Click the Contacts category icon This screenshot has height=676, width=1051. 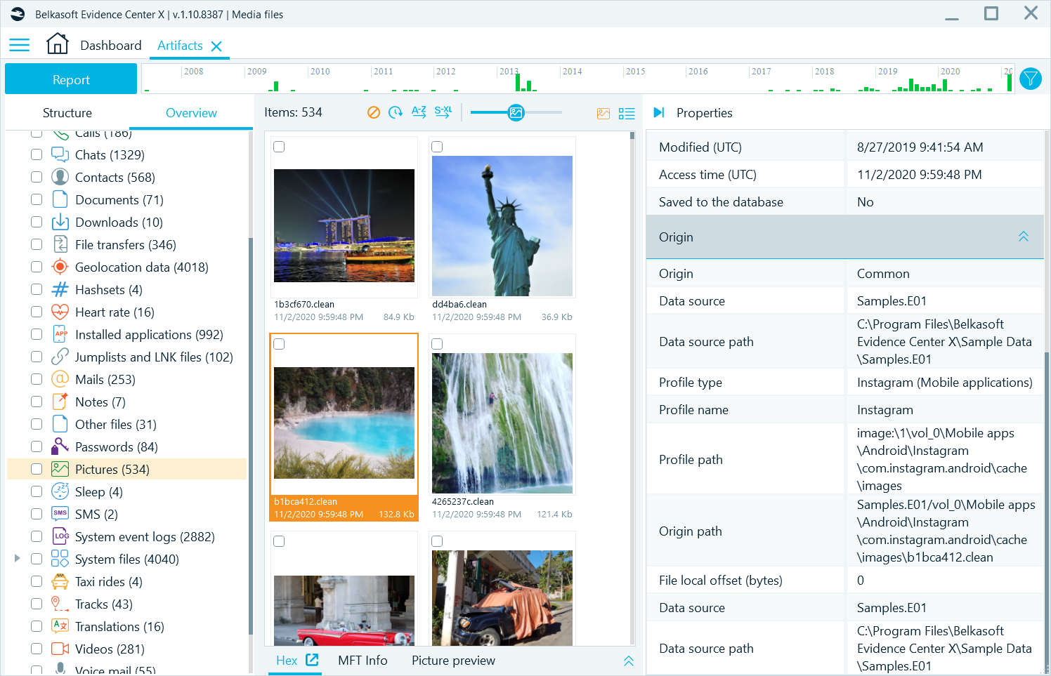click(x=60, y=177)
